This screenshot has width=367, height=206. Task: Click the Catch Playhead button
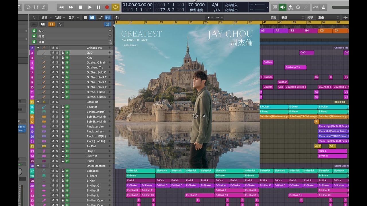click(117, 17)
